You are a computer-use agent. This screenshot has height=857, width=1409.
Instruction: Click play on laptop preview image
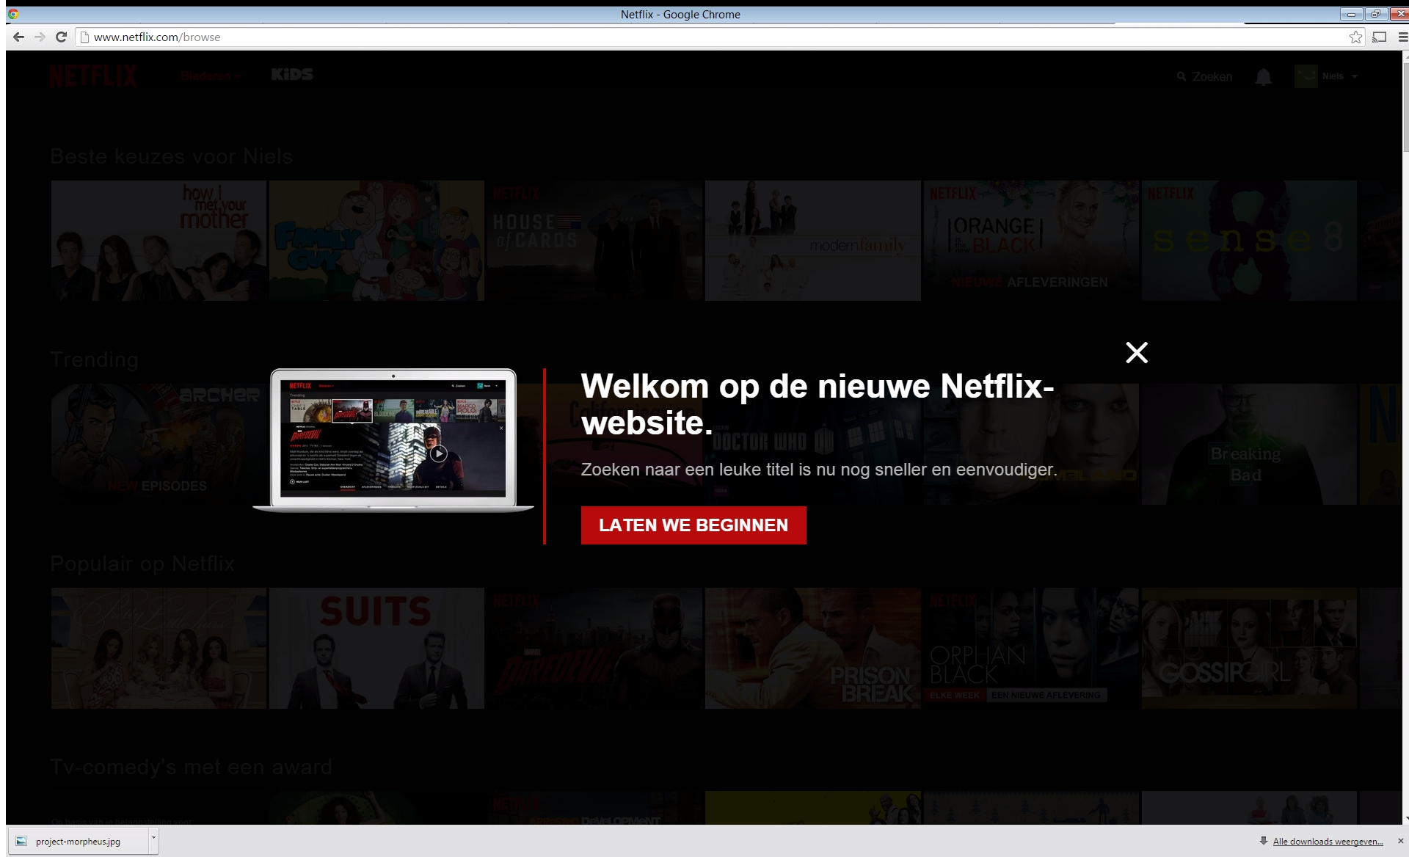[438, 453]
